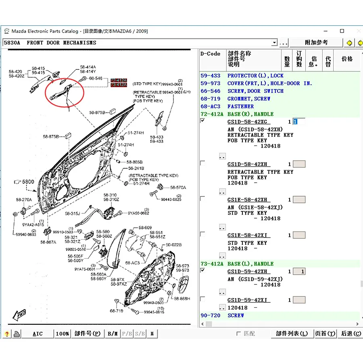Check the GS1E-58-42XJ part checkbox

(202, 234)
